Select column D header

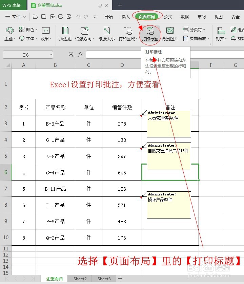click(x=122, y=65)
